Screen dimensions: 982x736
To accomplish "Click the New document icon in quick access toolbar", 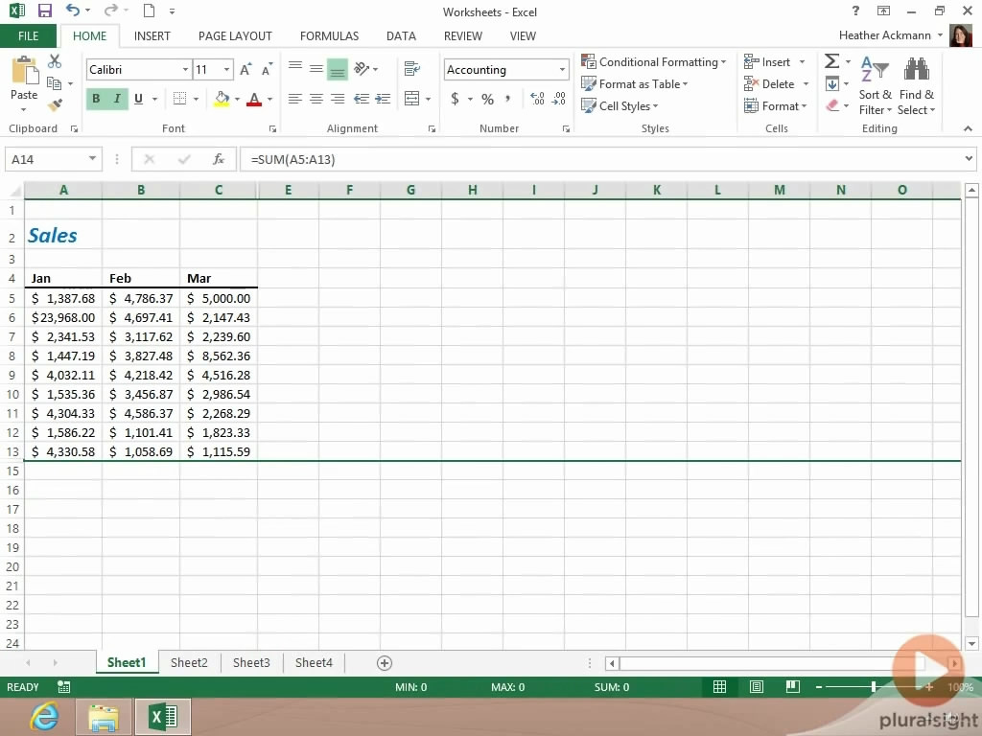I will coord(149,11).
